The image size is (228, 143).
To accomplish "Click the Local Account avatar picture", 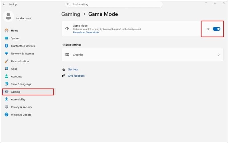I will coord(9,16).
